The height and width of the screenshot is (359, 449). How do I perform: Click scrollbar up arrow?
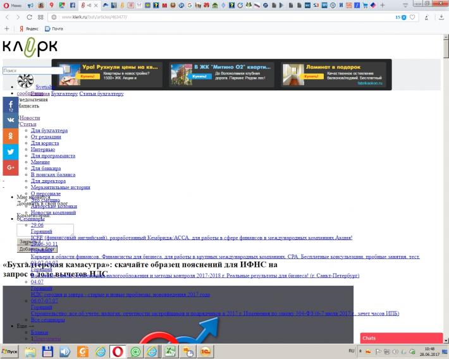tap(446, 37)
